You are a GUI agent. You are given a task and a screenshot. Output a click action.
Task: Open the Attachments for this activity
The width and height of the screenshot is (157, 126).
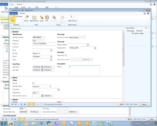(x=72, y=18)
